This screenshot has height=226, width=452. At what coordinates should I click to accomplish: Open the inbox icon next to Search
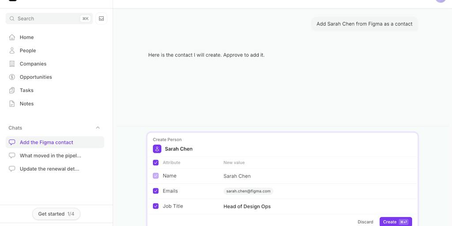[101, 19]
